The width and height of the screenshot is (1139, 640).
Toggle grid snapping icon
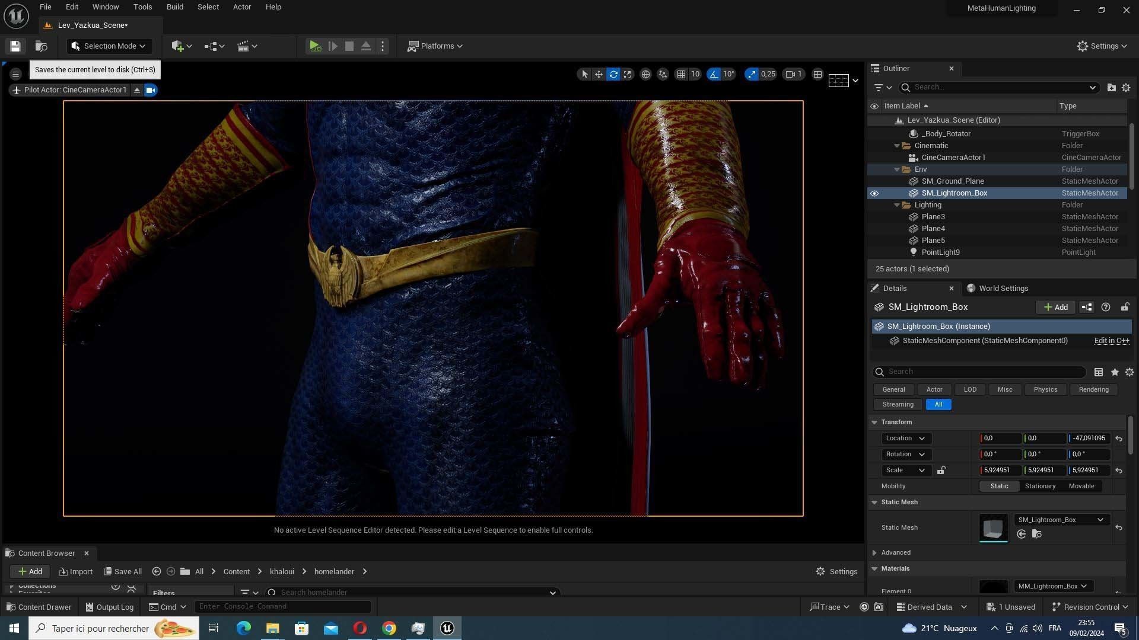[x=681, y=74]
